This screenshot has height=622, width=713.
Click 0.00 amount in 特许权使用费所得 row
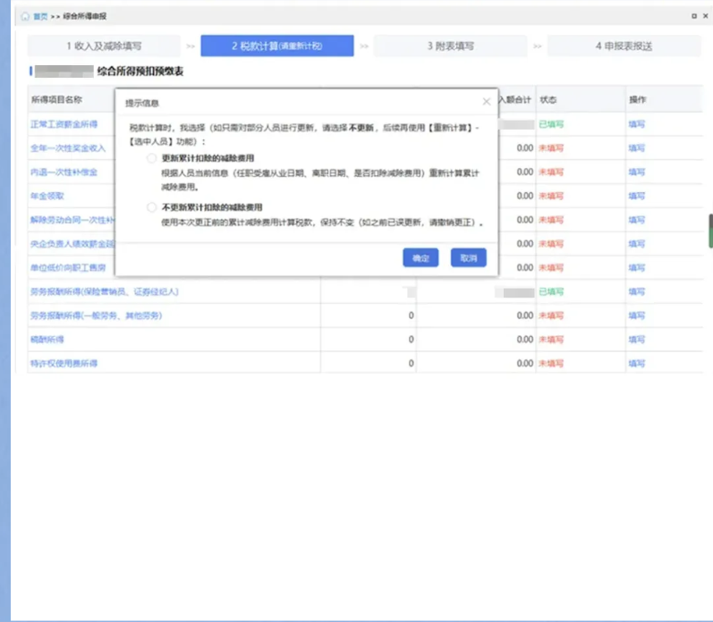(525, 364)
